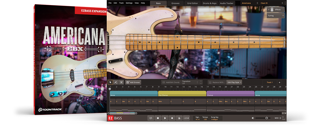Add a new track with plus icon

coord(279,82)
